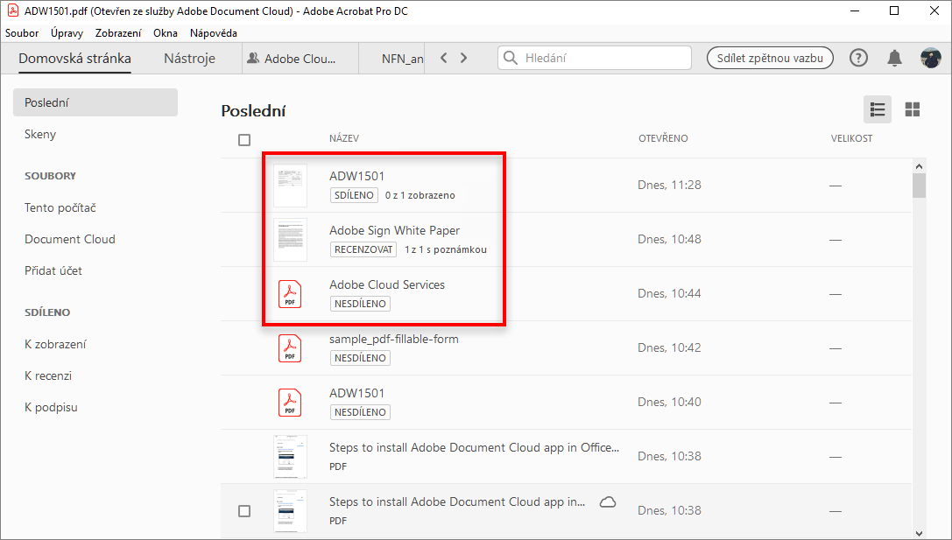
Task: Open Document Cloud files
Action: click(70, 239)
